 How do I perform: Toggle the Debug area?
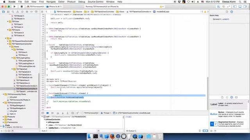pyautogui.click(x=240, y=7)
